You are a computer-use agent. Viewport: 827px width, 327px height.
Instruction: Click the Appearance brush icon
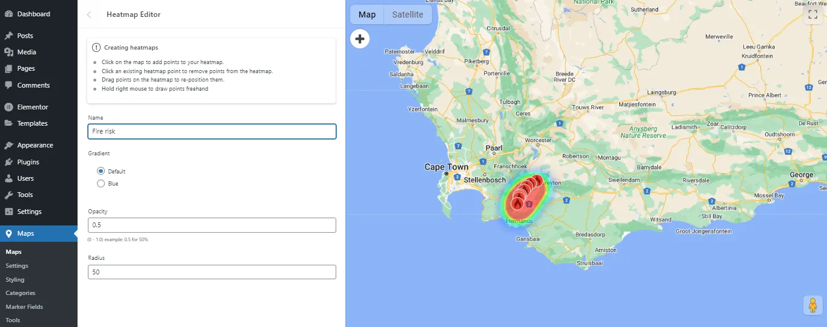point(8,145)
